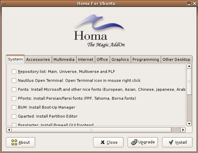Image resolution: width=198 pixels, height=153 pixels.
Task: Minimize the Homa For Ubuntu window
Action: coord(189,3)
